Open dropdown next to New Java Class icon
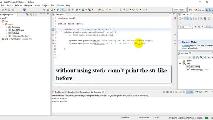Screen dimensions: 213x120 tap(55, 10)
